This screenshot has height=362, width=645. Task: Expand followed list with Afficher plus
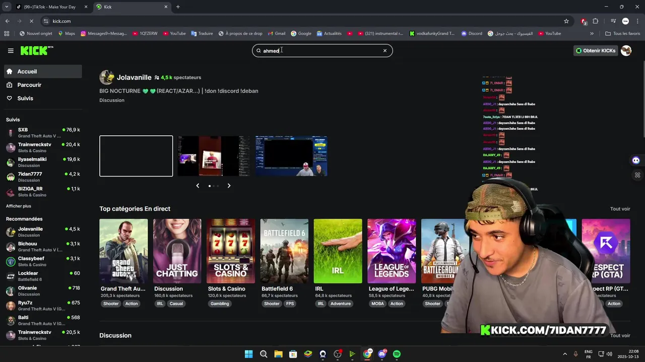point(19,206)
